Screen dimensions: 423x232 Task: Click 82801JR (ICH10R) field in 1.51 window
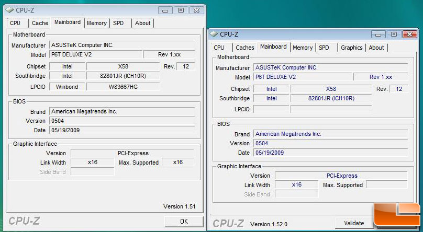123,76
